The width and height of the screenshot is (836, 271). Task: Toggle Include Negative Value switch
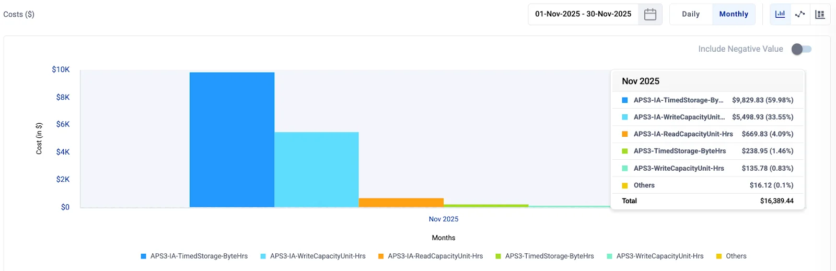coord(802,49)
